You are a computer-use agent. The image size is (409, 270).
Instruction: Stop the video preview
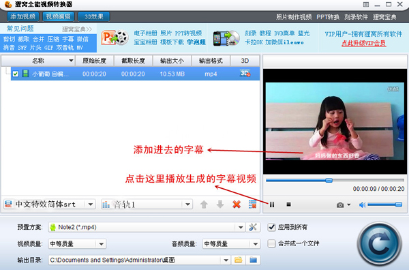coord(288,205)
